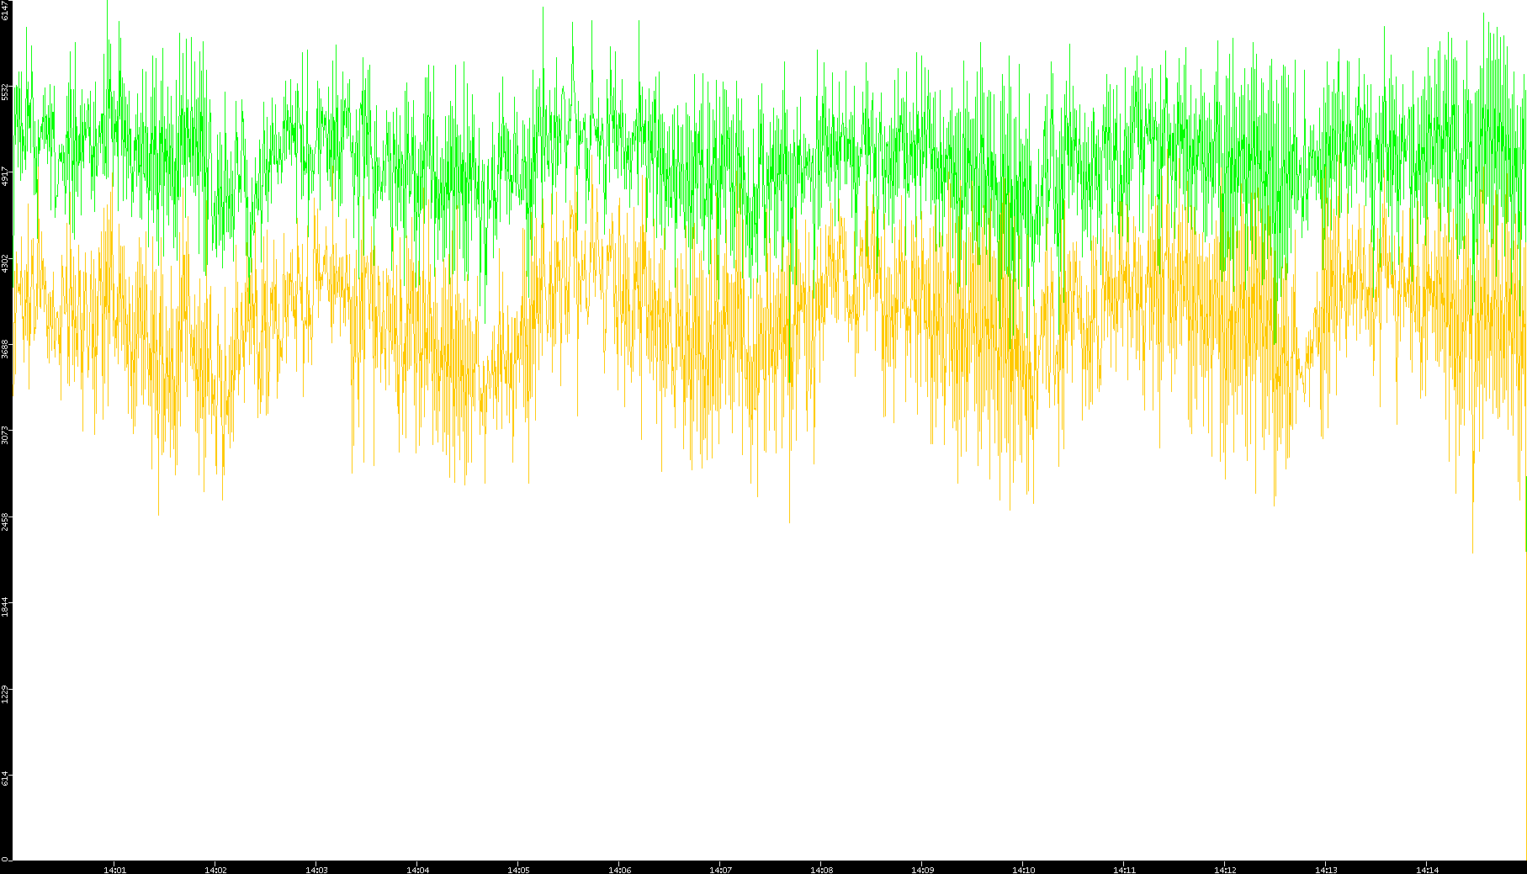
Task: Click the 14:04 time axis label
Action: 417,870
